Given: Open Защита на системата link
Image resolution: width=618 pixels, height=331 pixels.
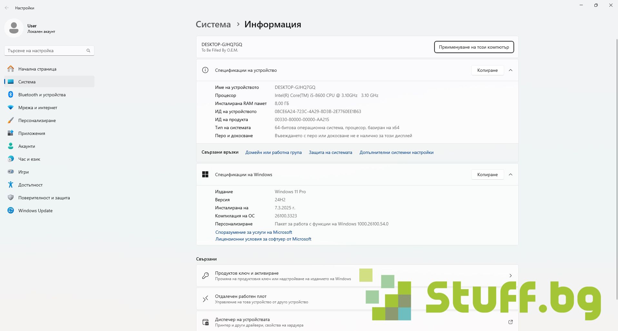Looking at the screenshot, I should pos(331,152).
